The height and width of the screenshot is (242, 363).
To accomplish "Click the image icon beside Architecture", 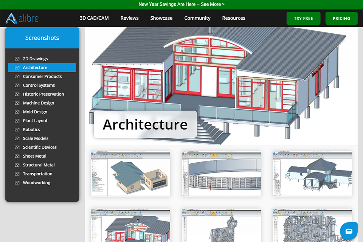I will click(17, 68).
